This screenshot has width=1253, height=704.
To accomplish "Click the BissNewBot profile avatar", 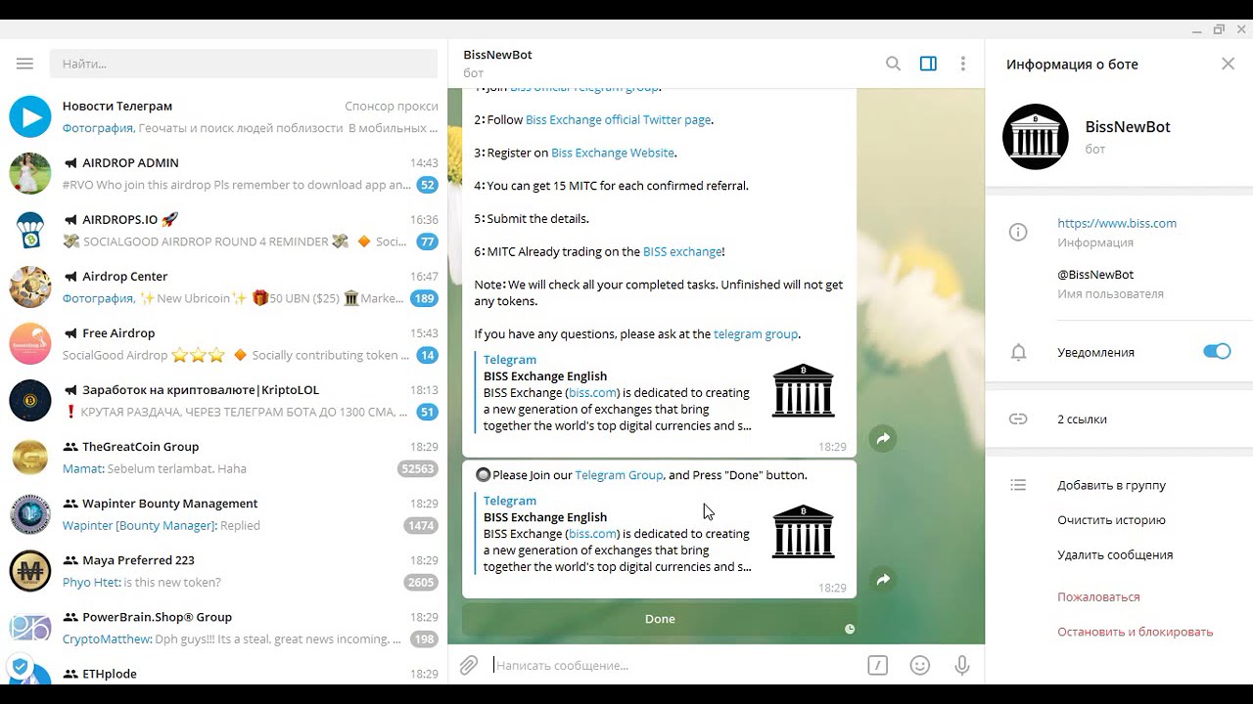I will (1036, 137).
